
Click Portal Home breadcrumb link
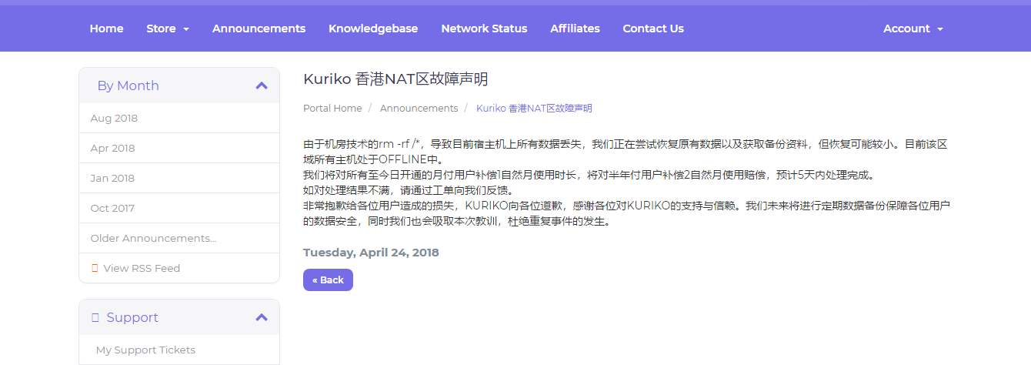pyautogui.click(x=332, y=109)
